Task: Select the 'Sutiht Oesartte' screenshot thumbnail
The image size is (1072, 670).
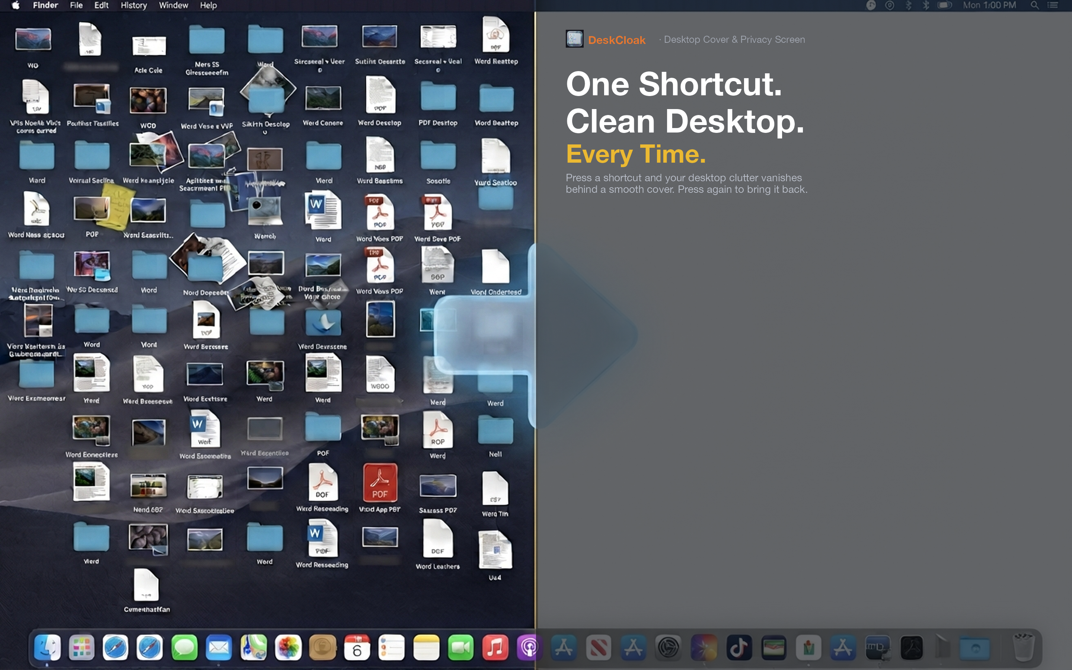Action: pyautogui.click(x=380, y=36)
